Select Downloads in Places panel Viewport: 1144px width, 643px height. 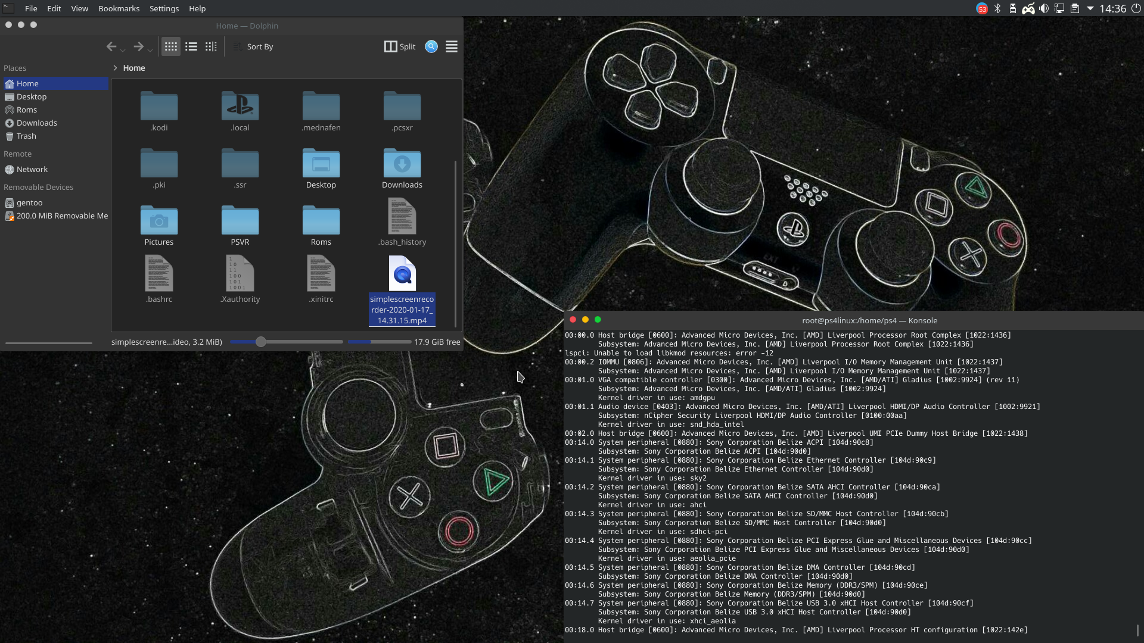tap(55, 123)
